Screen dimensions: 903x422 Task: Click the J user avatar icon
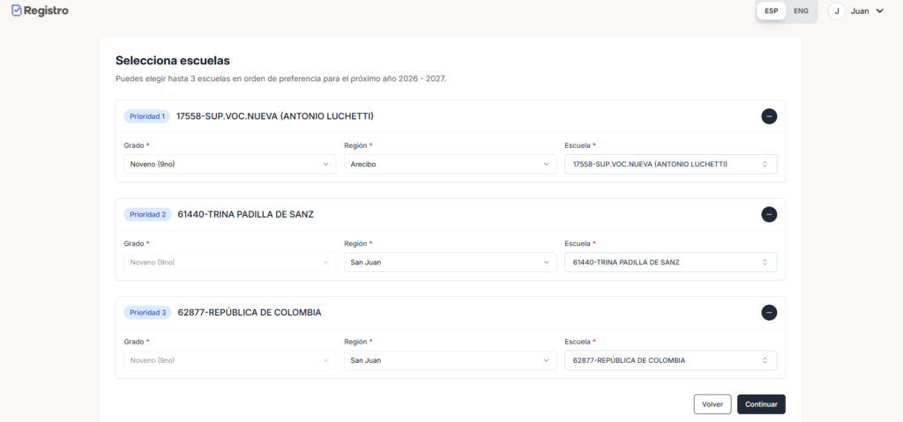tap(836, 11)
